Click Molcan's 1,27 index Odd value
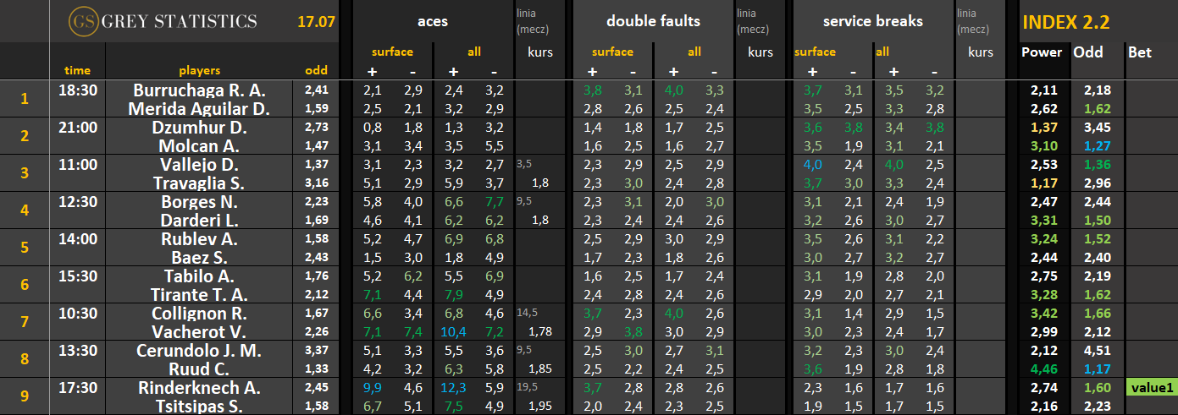The height and width of the screenshot is (415, 1178). tap(1098, 145)
